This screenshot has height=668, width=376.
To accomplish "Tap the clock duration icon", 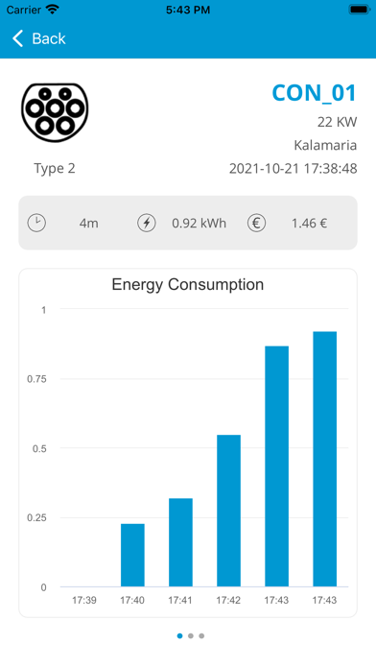I will [x=36, y=223].
